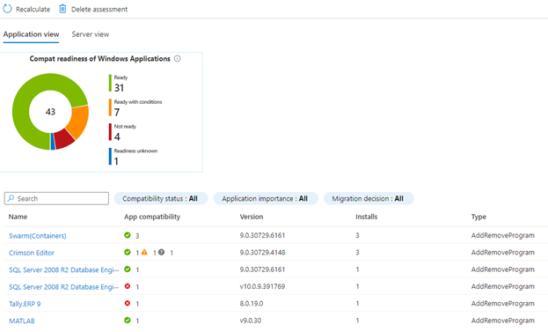This screenshot has height=332, width=548.
Task: Click the Recalculate refresh icon
Action: tap(7, 9)
